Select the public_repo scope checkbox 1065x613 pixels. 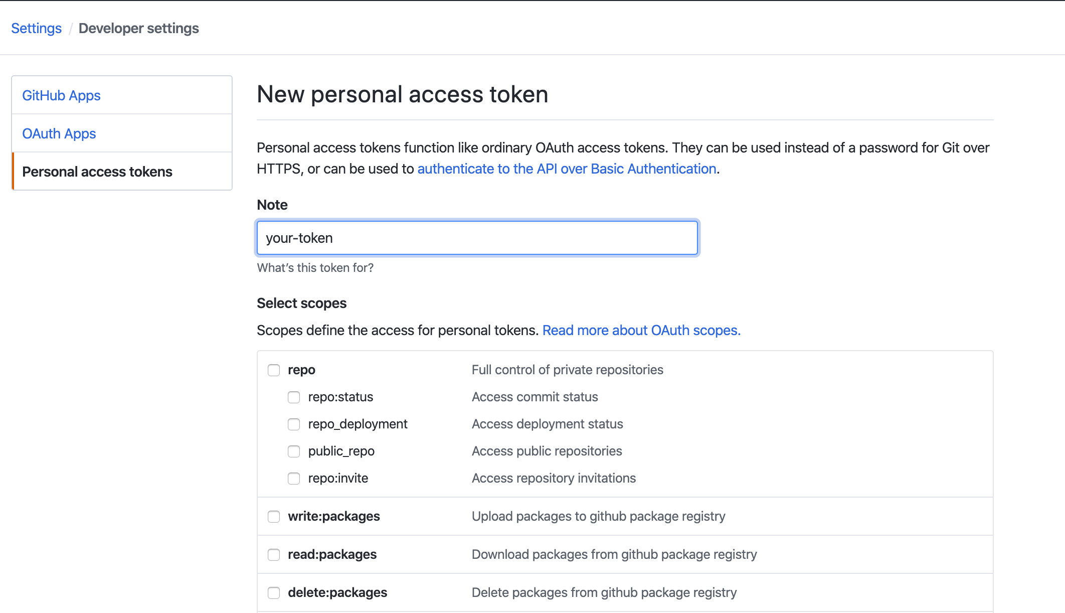tap(294, 451)
